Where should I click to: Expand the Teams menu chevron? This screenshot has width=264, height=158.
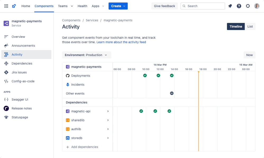pos(72,6)
